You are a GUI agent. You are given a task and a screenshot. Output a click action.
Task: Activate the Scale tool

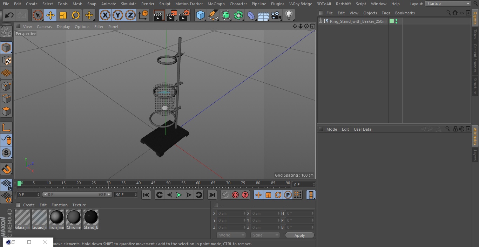(x=63, y=15)
